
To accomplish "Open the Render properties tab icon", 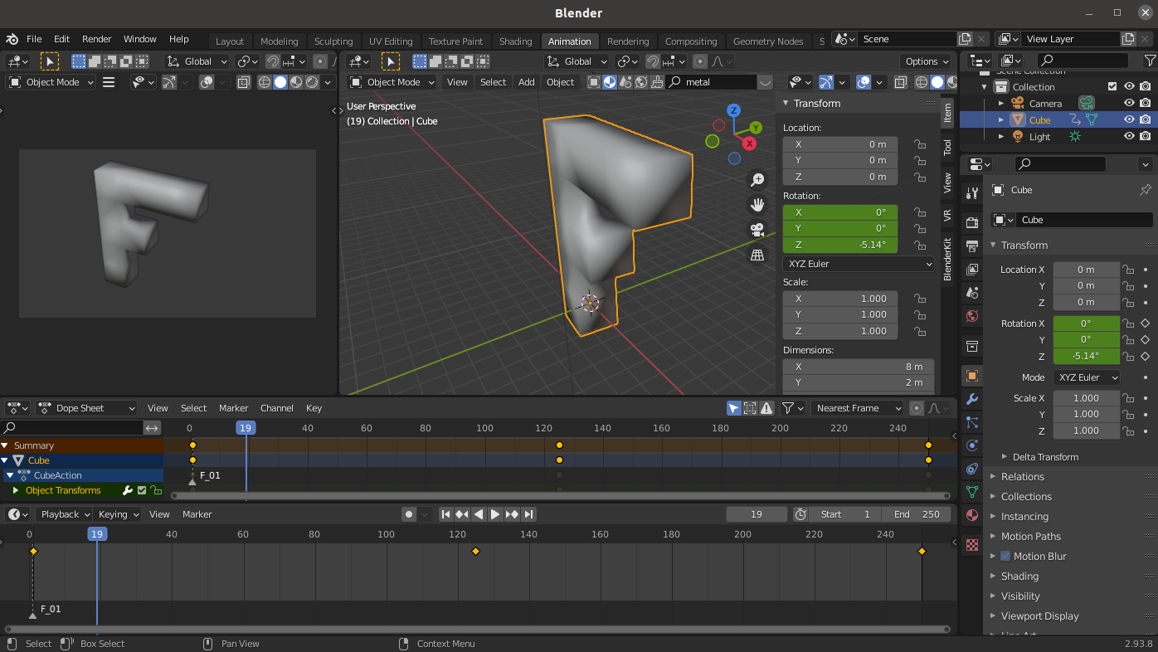I will (x=972, y=222).
